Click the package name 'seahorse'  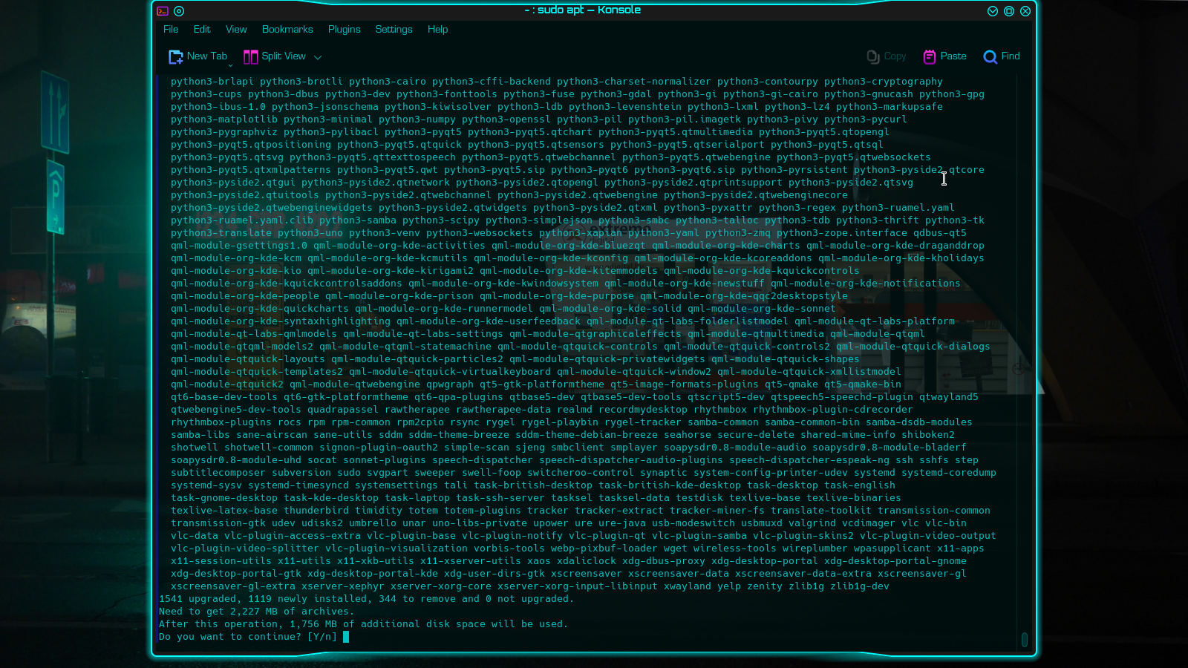688,435
